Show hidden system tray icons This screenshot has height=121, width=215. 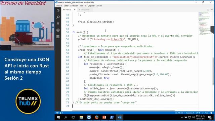click(x=182, y=117)
